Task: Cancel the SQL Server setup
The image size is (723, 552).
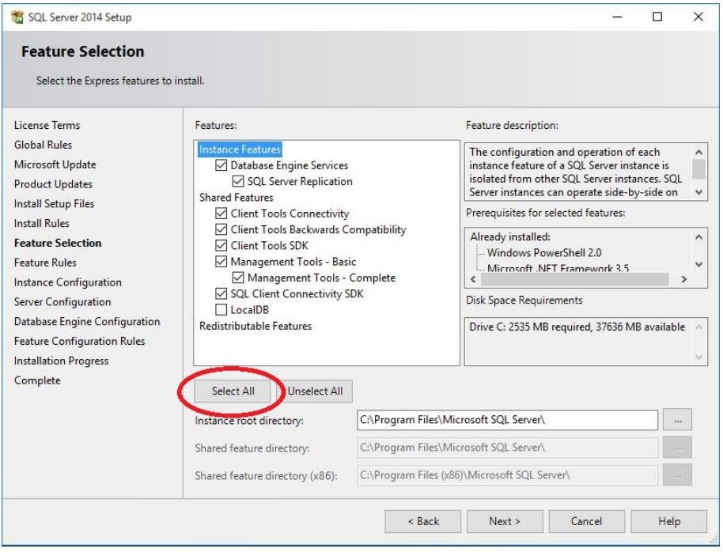Action: click(586, 521)
